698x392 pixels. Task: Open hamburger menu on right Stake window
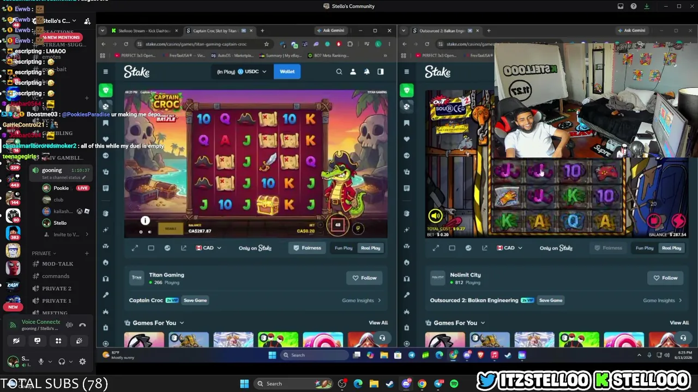tap(406, 71)
